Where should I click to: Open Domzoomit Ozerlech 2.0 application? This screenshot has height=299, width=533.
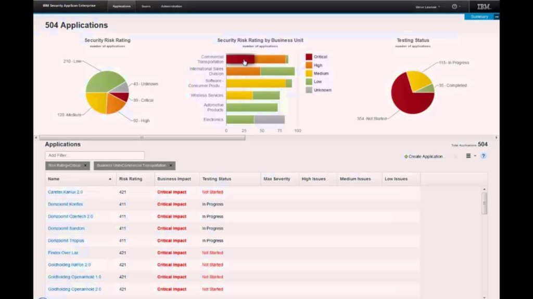(x=70, y=216)
